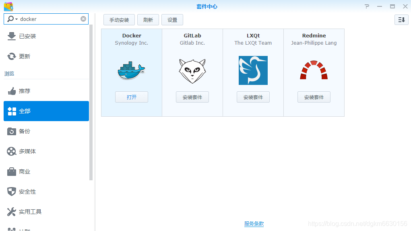The width and height of the screenshot is (411, 231).
Task: Install GitLab with its 安装套件 button
Action: (x=192, y=97)
